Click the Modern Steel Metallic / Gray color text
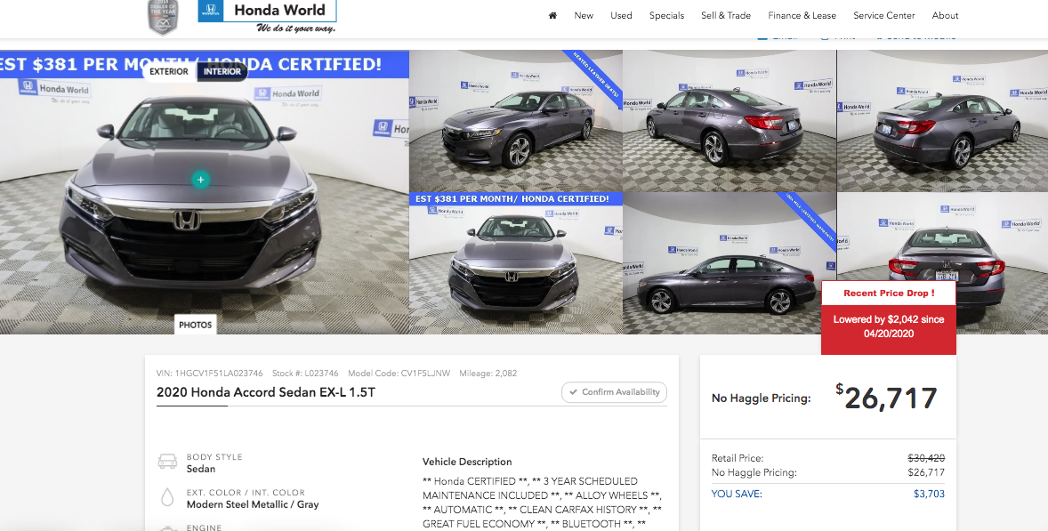The width and height of the screenshot is (1048, 531). pos(253,504)
